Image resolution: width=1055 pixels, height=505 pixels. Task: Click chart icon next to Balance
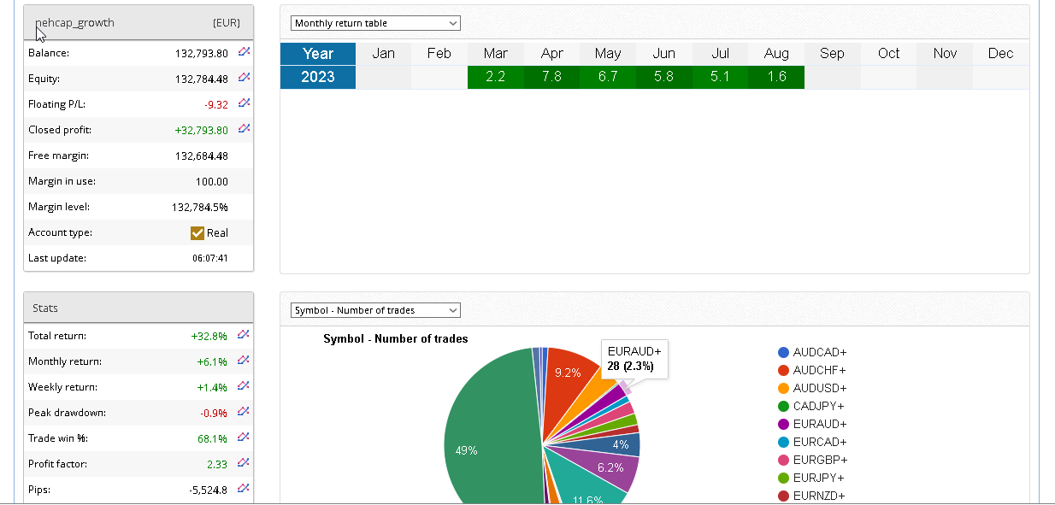(244, 52)
